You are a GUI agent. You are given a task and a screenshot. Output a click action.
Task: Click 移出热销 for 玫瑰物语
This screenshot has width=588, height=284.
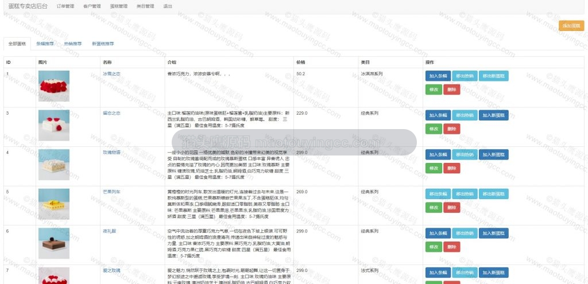(x=465, y=154)
